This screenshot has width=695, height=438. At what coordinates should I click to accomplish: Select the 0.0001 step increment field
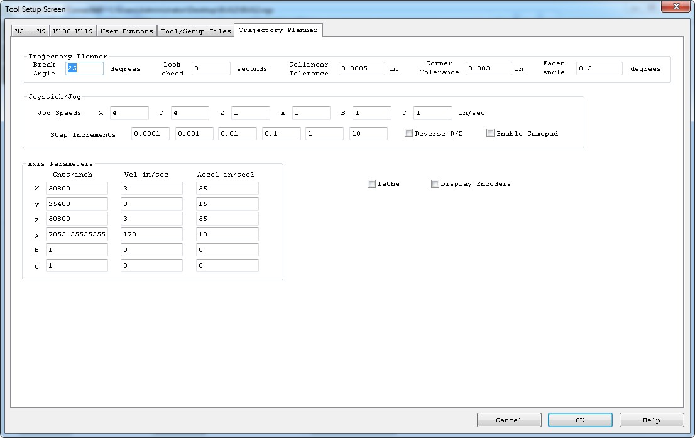click(x=150, y=133)
